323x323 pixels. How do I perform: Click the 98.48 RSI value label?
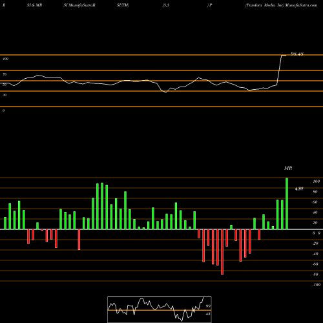pyautogui.click(x=297, y=54)
